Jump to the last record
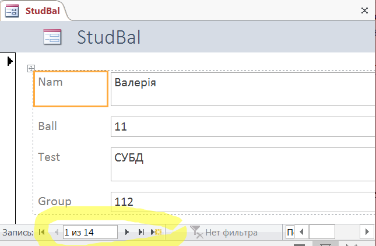376x246 pixels. tap(140, 232)
